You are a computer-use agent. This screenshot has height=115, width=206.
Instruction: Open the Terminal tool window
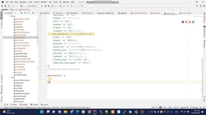(x=34, y=104)
